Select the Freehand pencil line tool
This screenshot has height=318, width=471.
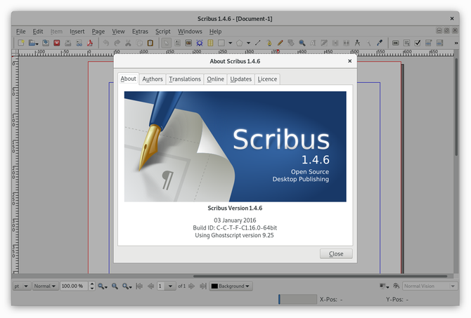[x=280, y=43]
